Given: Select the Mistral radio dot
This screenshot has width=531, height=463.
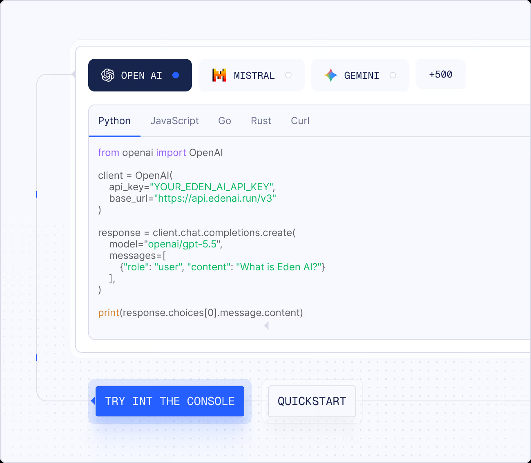Looking at the screenshot, I should [x=288, y=75].
